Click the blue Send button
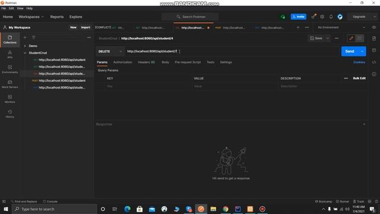The height and width of the screenshot is (214, 380). 350,52
